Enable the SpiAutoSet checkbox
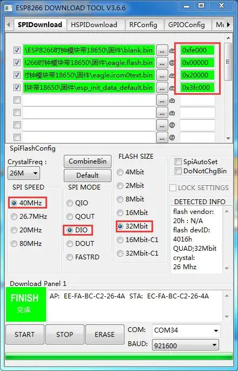Viewport: 238px width, 371px height. [x=178, y=162]
